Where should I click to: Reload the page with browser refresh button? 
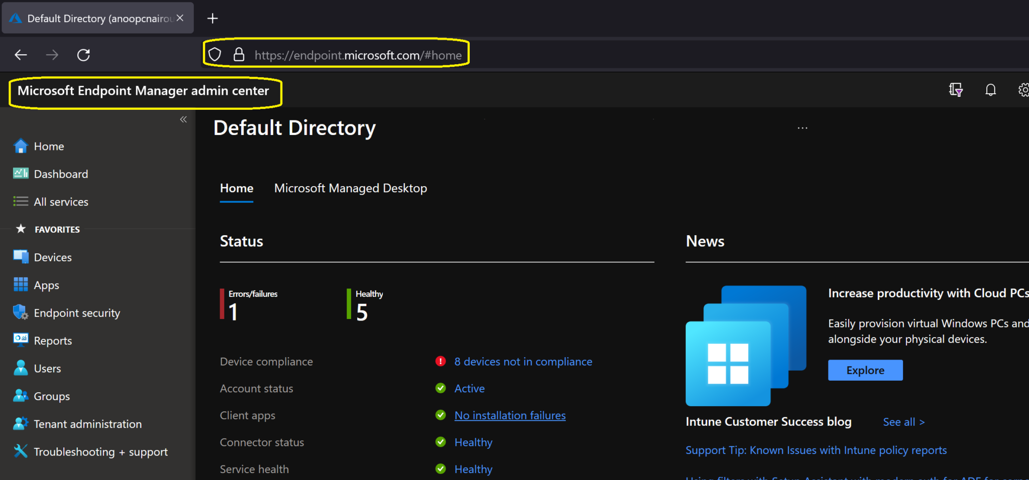coord(83,55)
